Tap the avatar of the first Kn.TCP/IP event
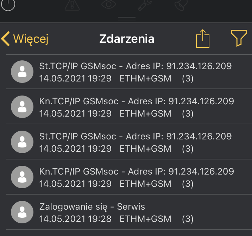The width and height of the screenshot is (252, 236). coord(22,107)
